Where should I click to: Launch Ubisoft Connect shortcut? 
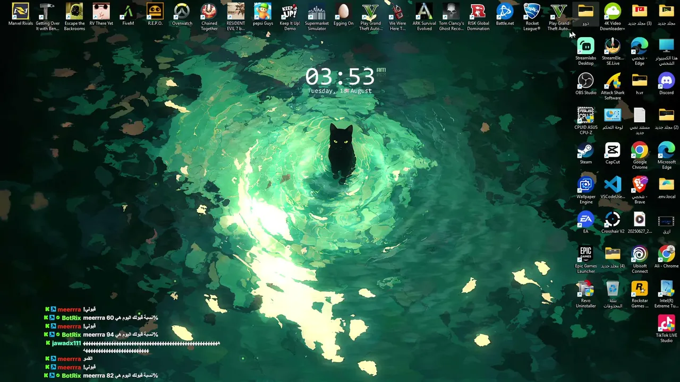coord(640,259)
